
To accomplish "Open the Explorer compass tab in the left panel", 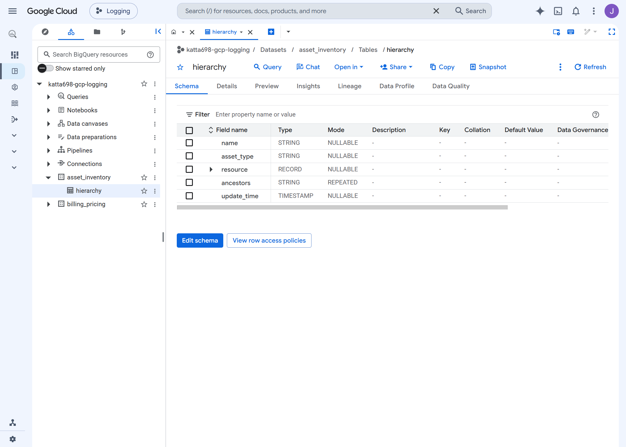I will click(45, 32).
